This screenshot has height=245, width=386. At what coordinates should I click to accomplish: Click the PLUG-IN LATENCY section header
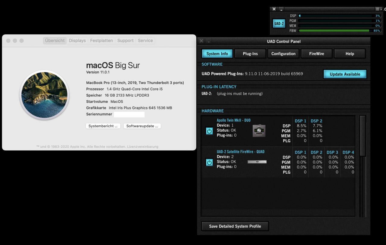point(219,87)
